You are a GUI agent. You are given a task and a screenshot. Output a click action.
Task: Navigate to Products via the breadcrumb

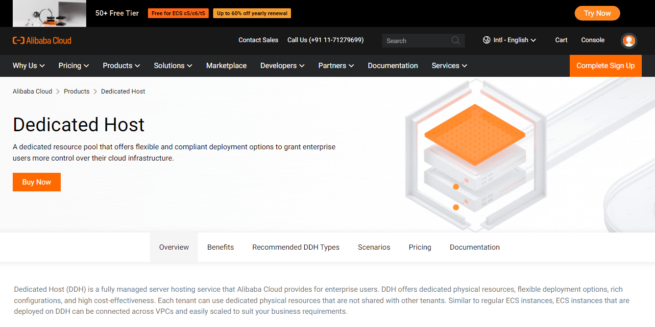(x=76, y=91)
